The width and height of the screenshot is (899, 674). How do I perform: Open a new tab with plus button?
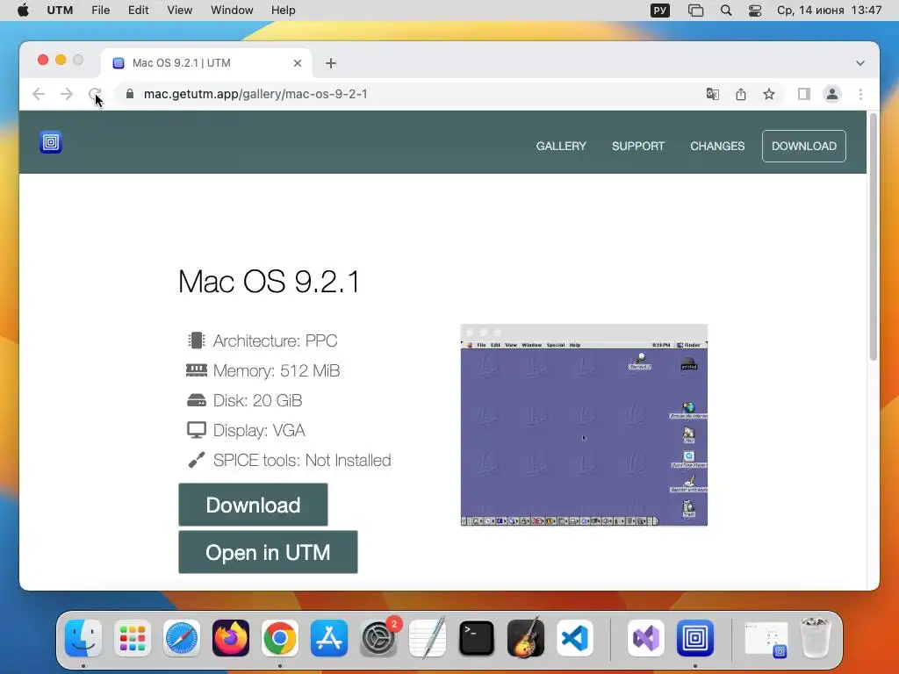click(331, 63)
